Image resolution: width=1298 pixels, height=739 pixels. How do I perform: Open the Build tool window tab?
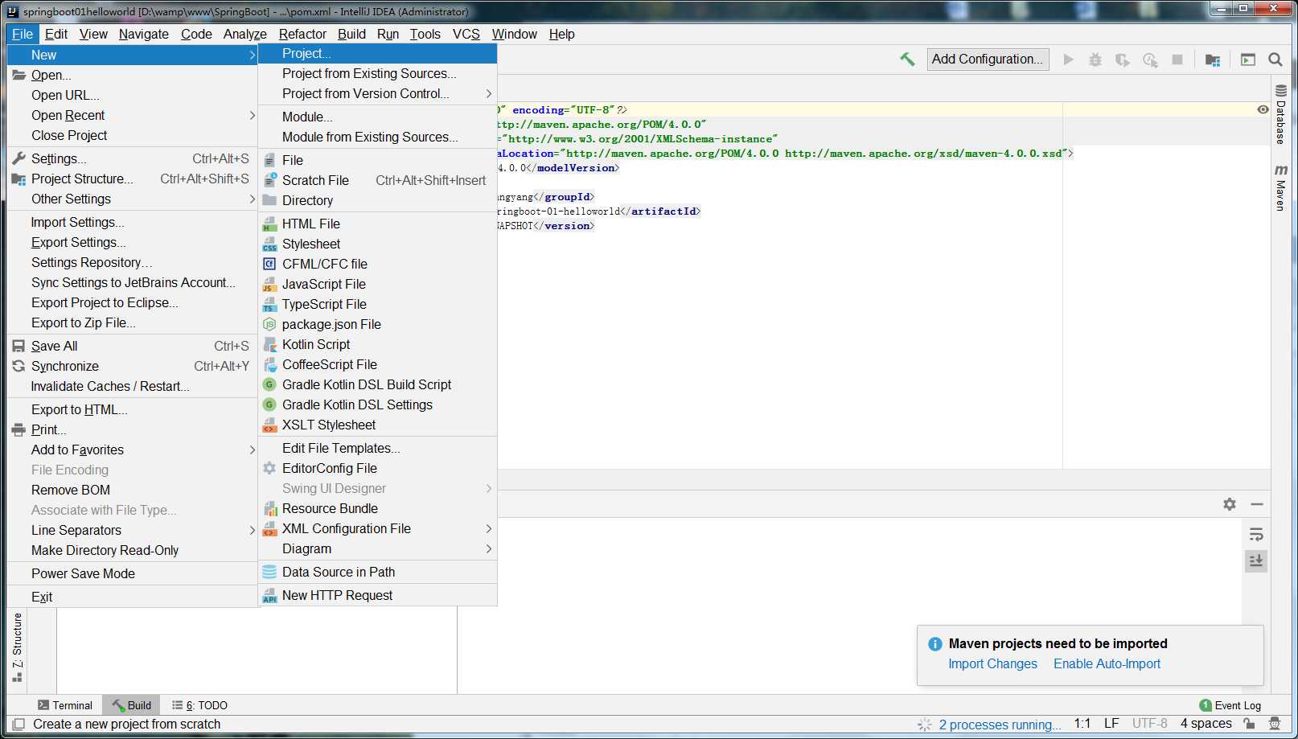132,705
